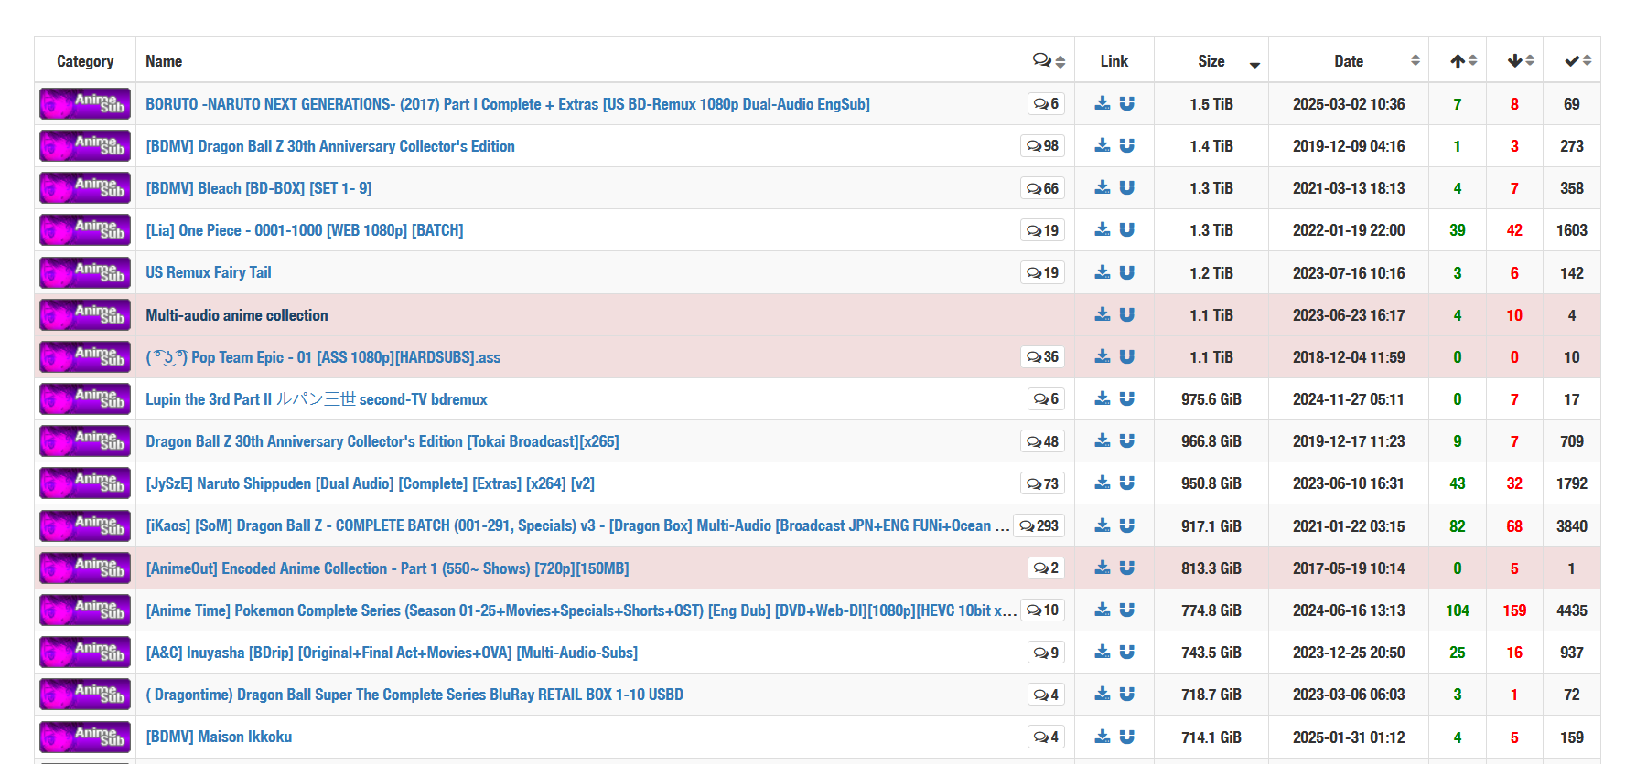1636x764 pixels.
Task: Open magnet link for Pokemon Complete Series
Action: coord(1127,610)
